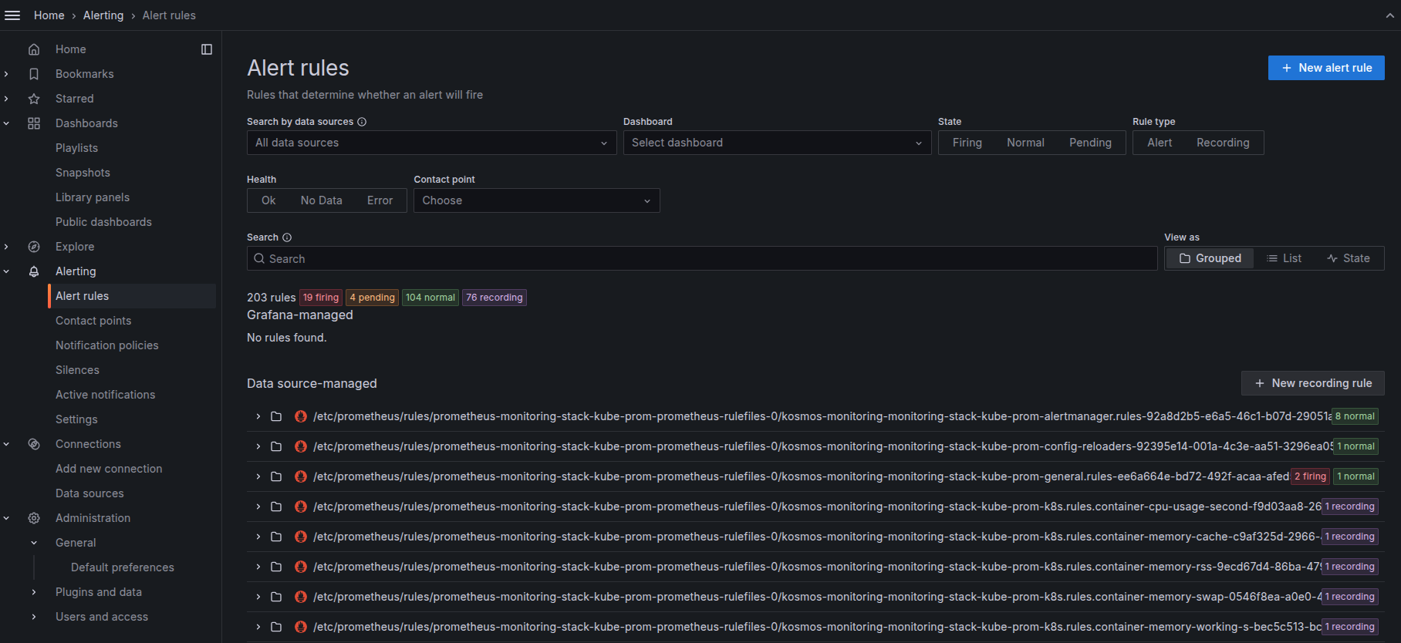The width and height of the screenshot is (1401, 643).
Task: Expand the config-reloaders rule group
Action: [258, 446]
